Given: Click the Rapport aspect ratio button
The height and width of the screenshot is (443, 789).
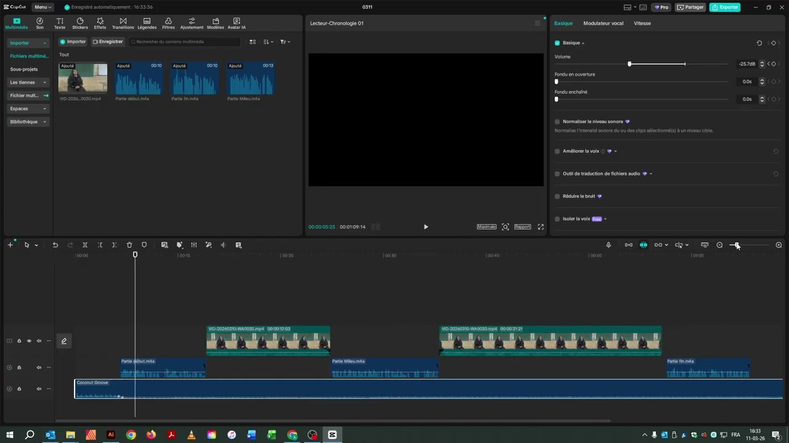Looking at the screenshot, I should (x=523, y=227).
